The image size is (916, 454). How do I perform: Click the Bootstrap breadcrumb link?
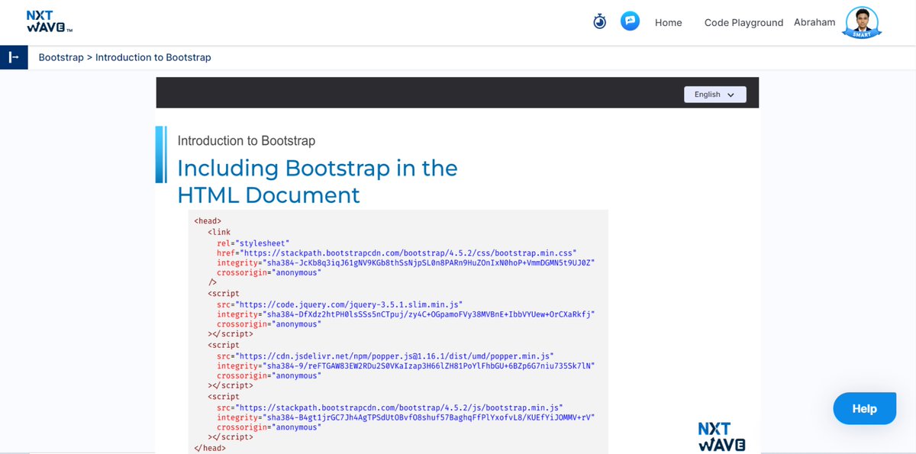coord(61,57)
